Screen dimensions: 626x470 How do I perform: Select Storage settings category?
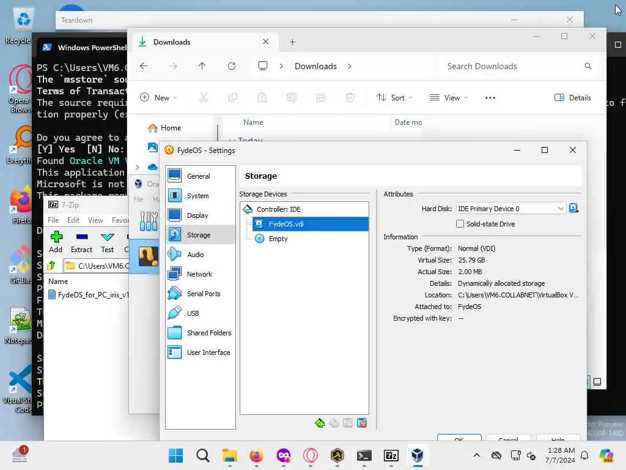pyautogui.click(x=200, y=235)
